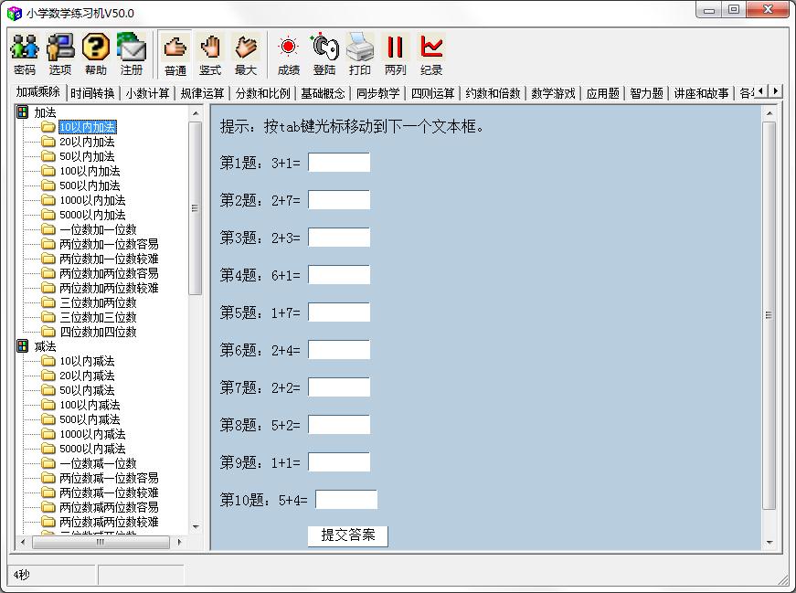Click answer box for 第7题 2+2=
Viewport: 796px width, 593px height.
[339, 388]
